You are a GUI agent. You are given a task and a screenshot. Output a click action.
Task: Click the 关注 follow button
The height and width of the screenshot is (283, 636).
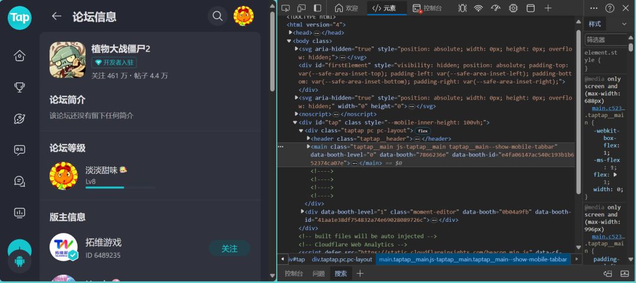(230, 248)
